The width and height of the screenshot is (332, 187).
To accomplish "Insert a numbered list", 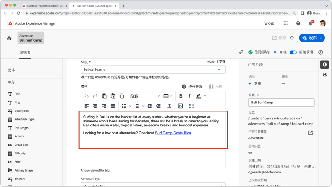I will (x=137, y=106).
